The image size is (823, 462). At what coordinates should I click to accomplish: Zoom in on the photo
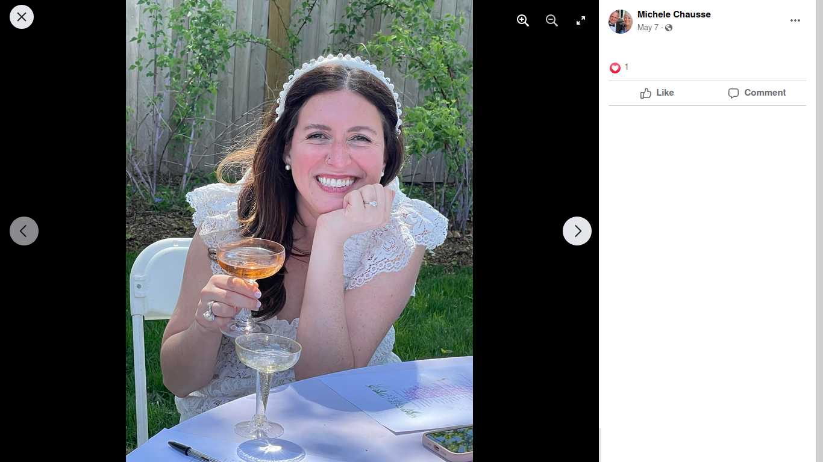523,20
